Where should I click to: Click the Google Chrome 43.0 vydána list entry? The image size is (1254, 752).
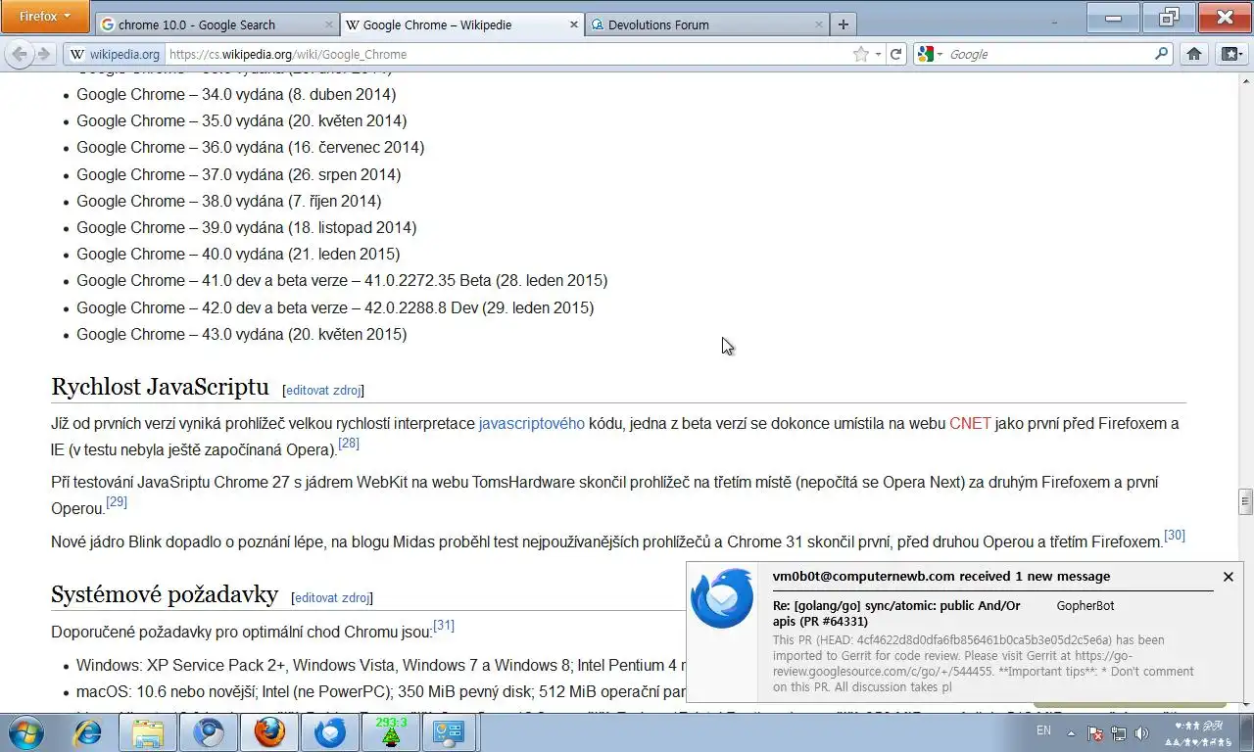click(x=241, y=334)
